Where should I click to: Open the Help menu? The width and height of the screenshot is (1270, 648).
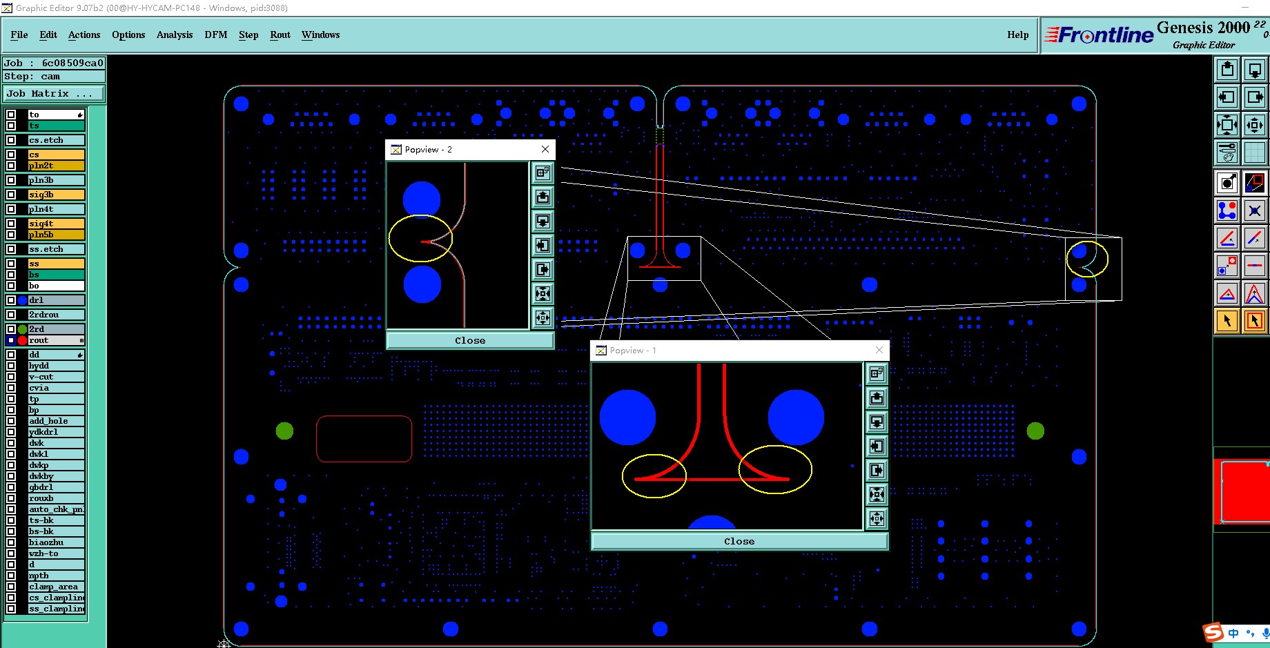pos(1018,35)
